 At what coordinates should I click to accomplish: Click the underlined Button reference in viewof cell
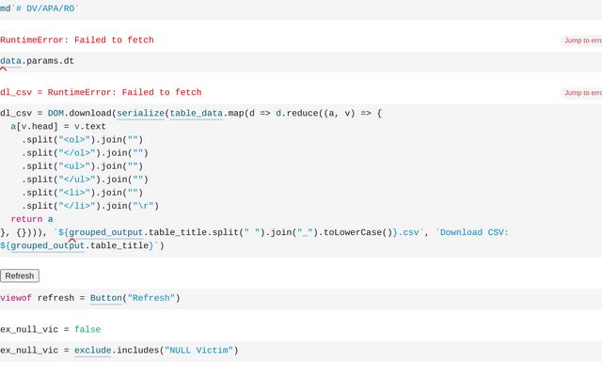coord(106,298)
